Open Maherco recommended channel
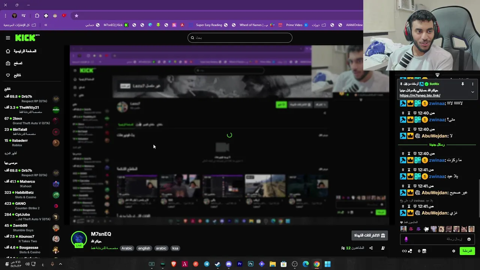The height and width of the screenshot is (270, 480). coord(32,183)
